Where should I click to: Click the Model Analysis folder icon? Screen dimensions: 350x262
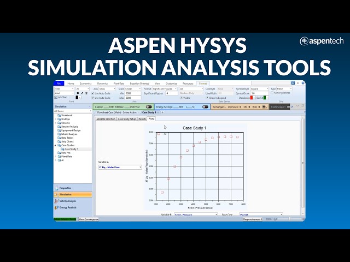[x=59, y=134]
